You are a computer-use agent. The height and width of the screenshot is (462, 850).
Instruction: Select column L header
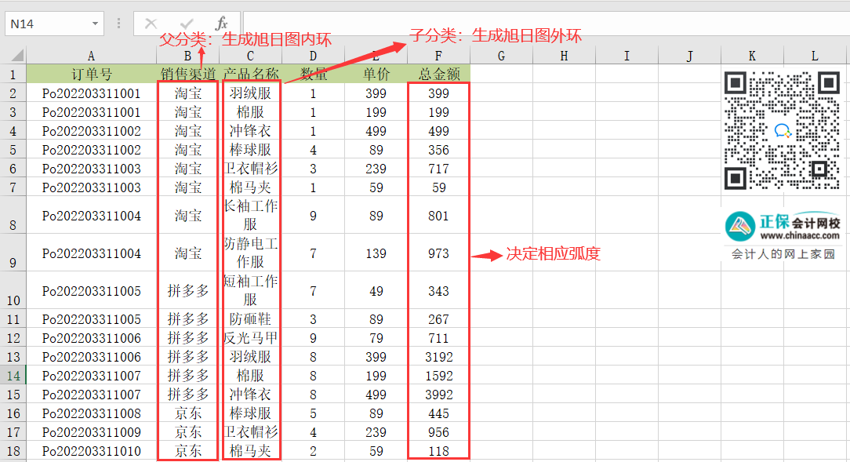coord(815,56)
